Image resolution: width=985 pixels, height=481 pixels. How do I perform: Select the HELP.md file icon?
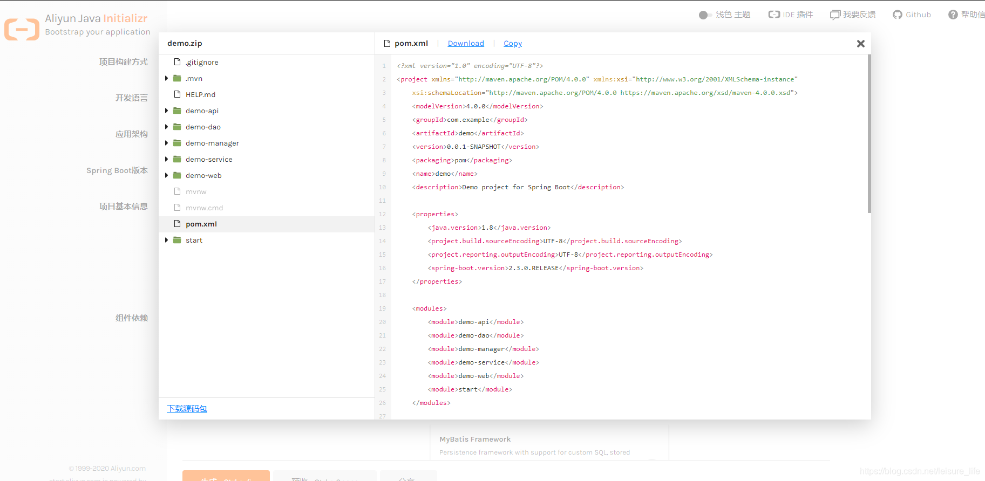click(177, 94)
